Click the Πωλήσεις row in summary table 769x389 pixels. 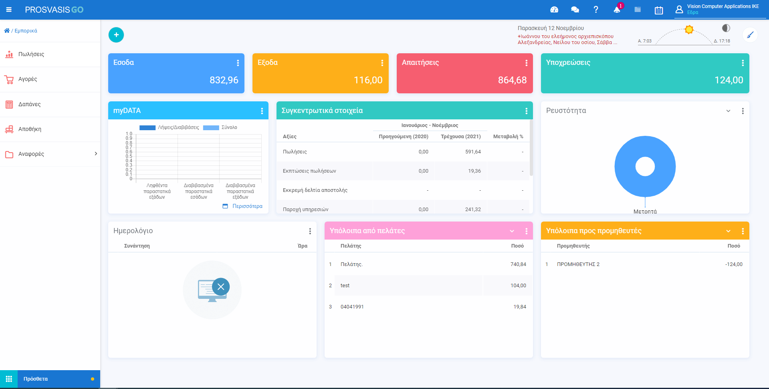403,152
